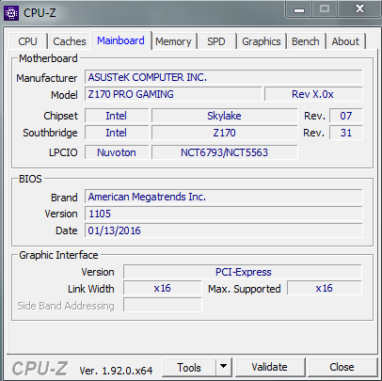Open the SPD tab
The image size is (382, 381).
pos(216,41)
